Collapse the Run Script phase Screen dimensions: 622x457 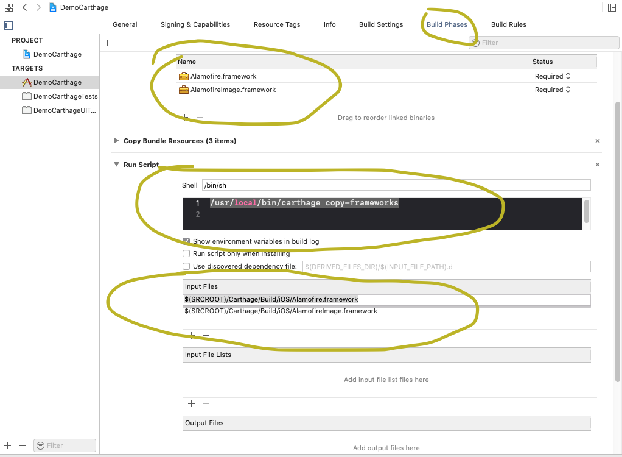(x=116, y=165)
